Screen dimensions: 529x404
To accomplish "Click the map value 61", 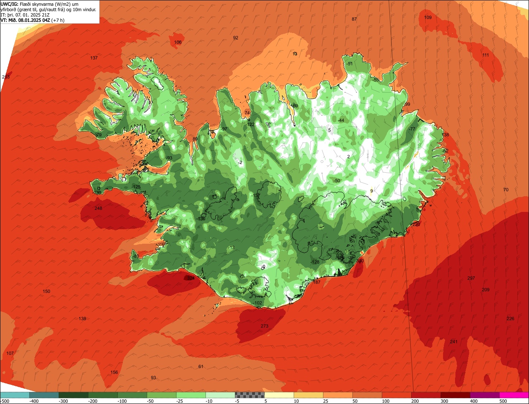I will tap(201, 366).
